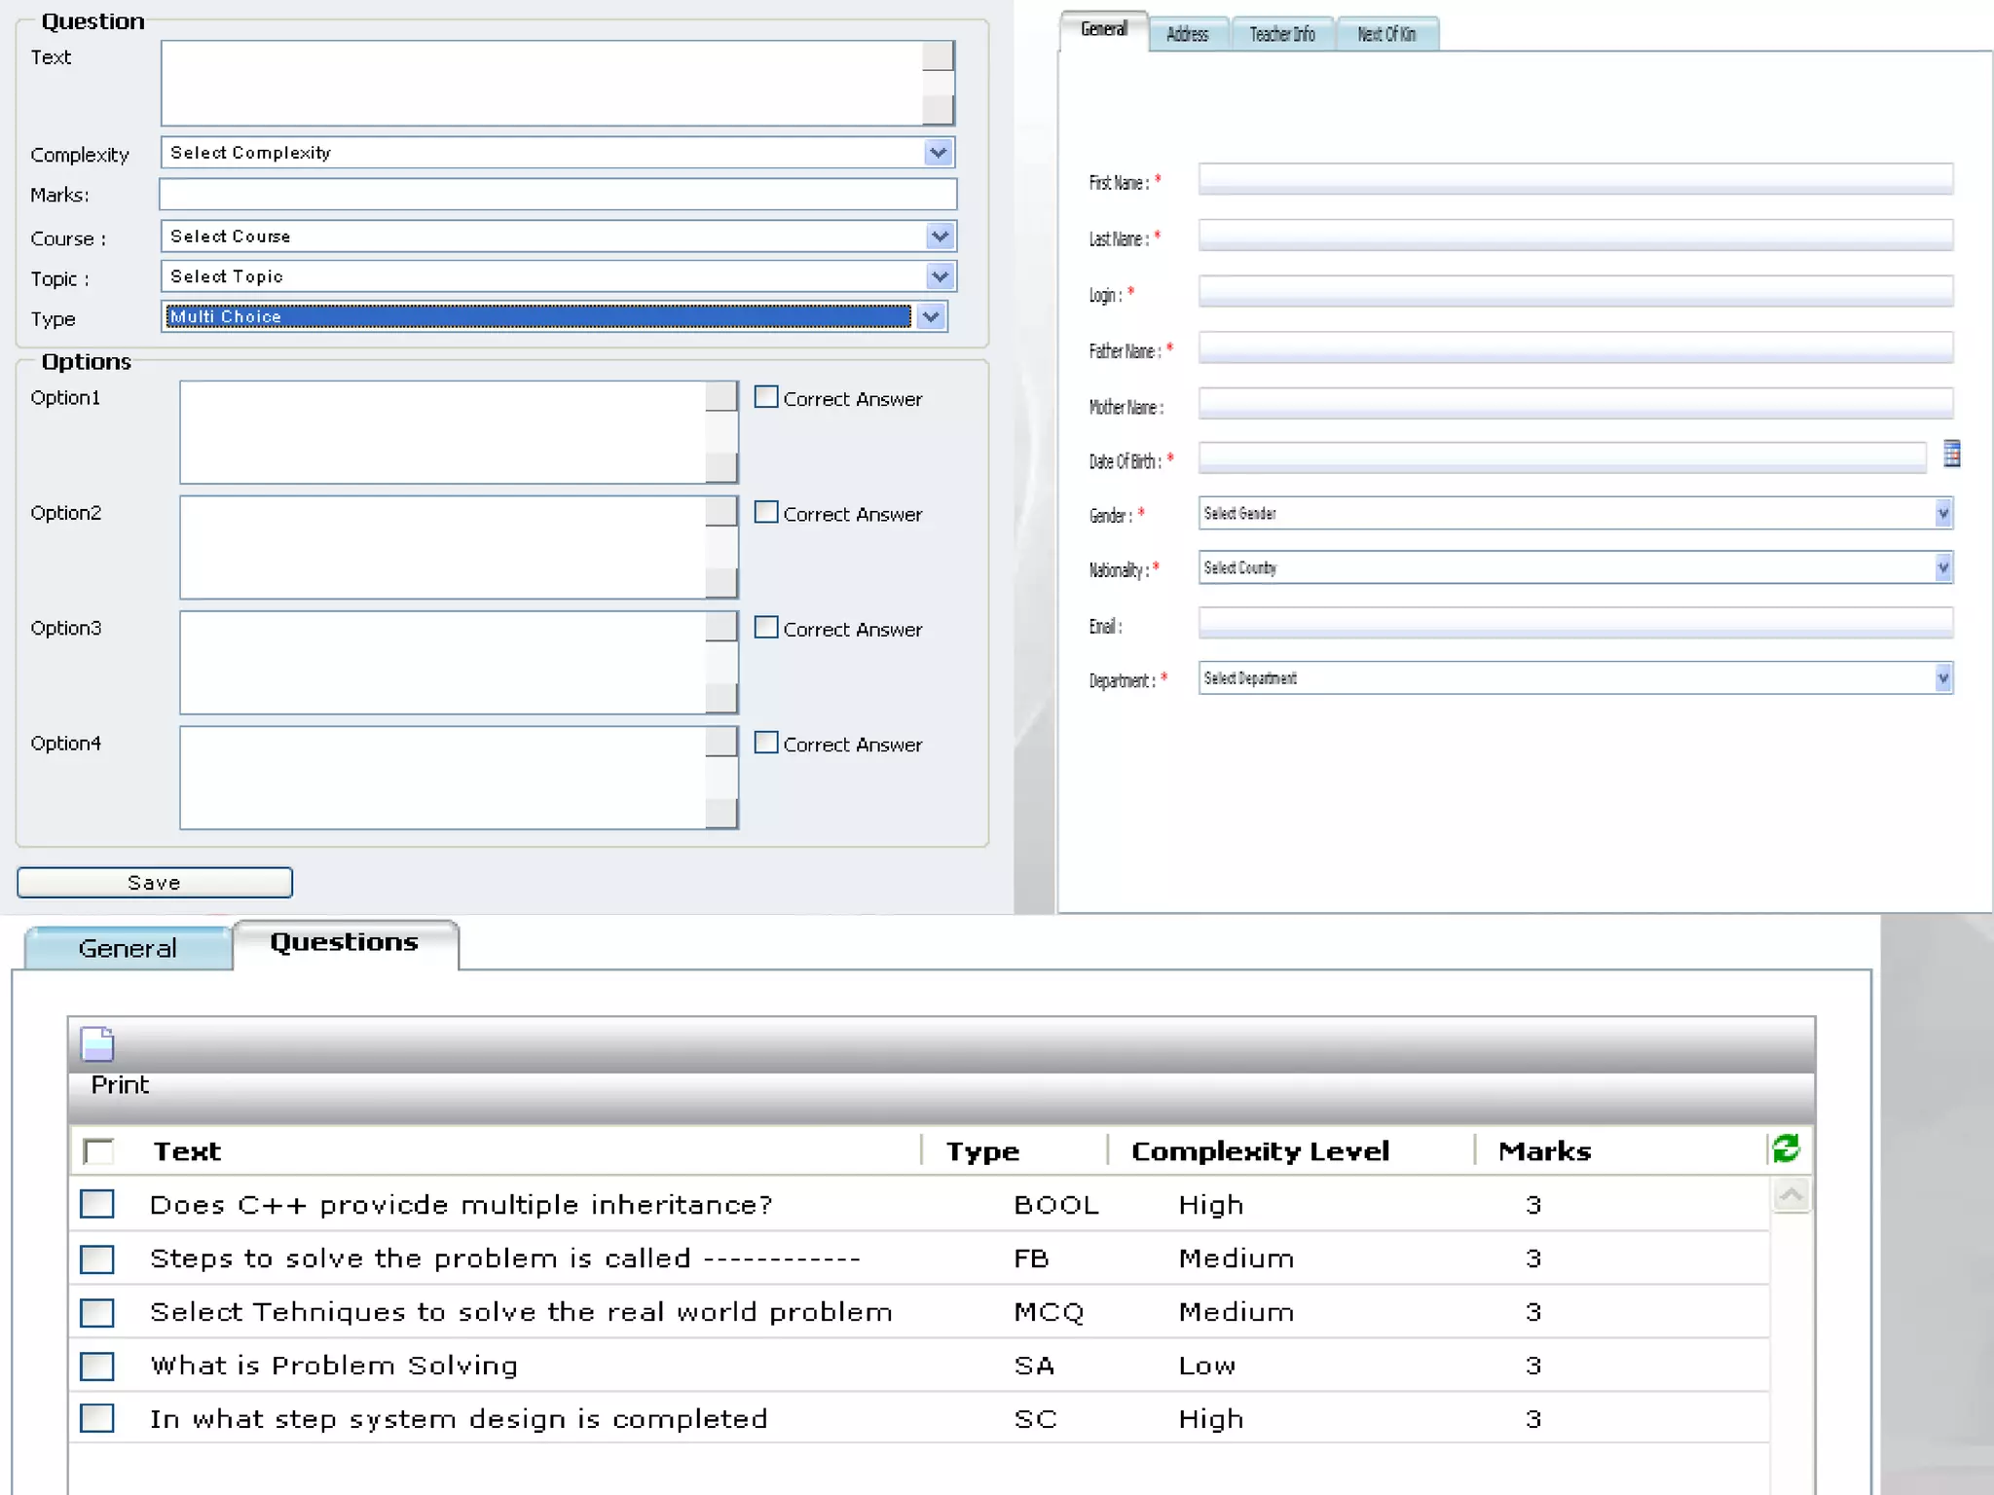Click the First Name input field

click(1574, 179)
